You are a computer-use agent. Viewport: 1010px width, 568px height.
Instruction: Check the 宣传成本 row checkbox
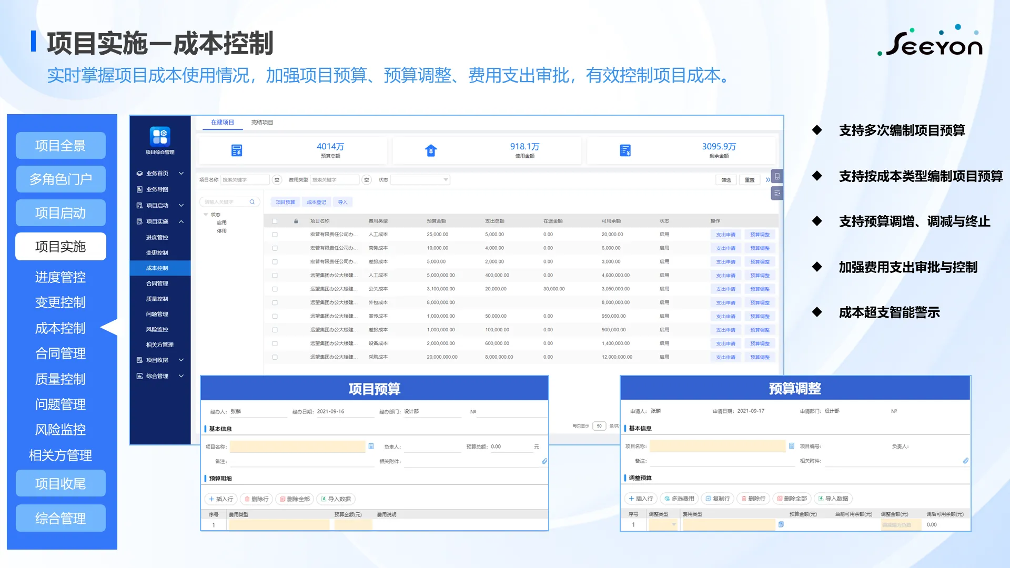click(275, 317)
